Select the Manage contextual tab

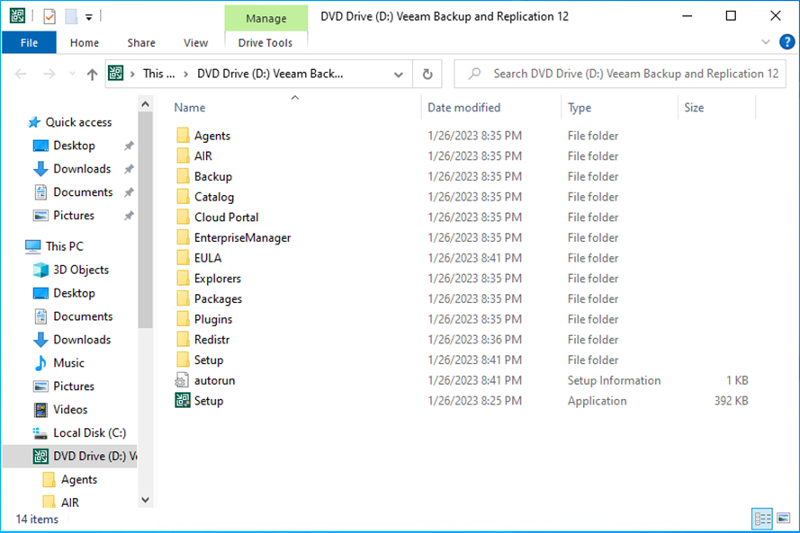[x=265, y=18]
